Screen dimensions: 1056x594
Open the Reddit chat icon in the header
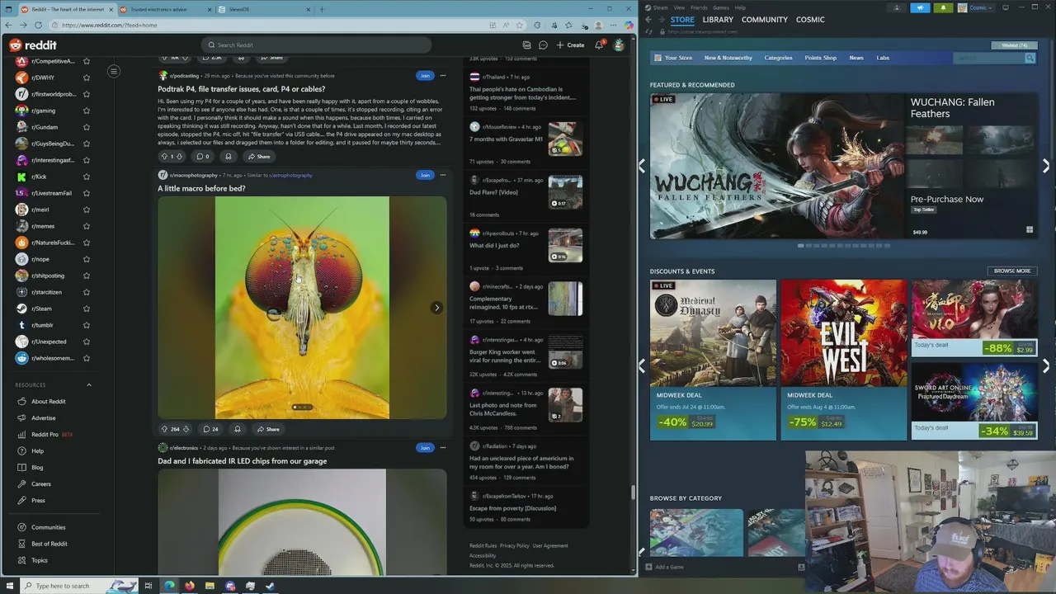tap(543, 45)
